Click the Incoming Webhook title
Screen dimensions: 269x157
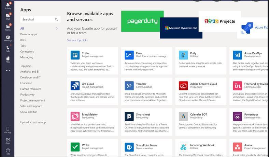[x=202, y=145]
